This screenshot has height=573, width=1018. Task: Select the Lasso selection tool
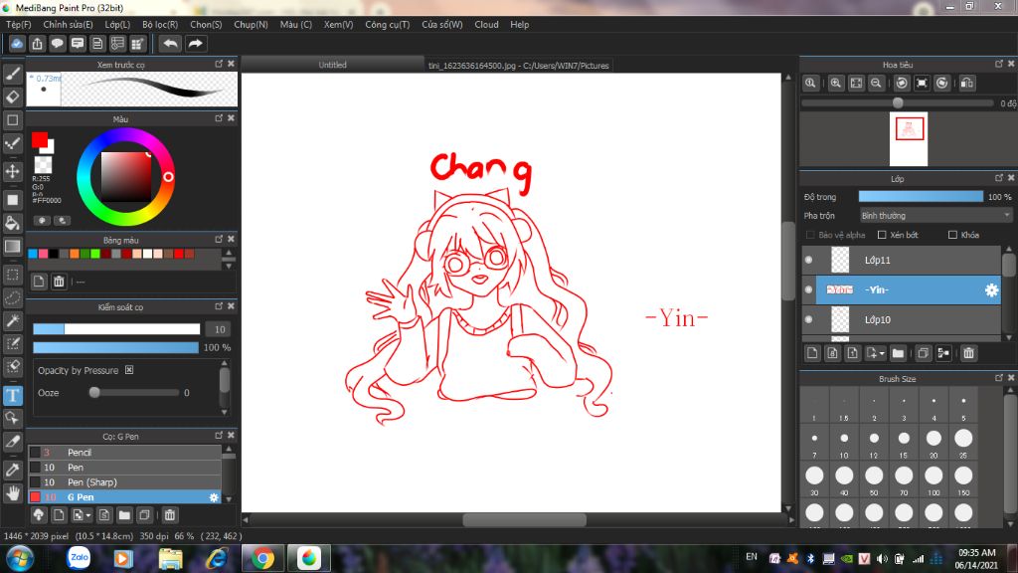click(x=12, y=297)
